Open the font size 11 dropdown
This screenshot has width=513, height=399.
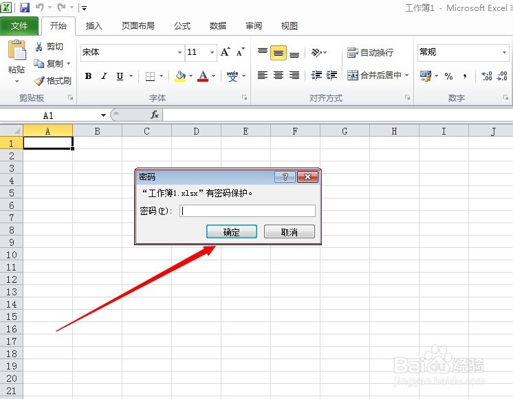(212, 52)
